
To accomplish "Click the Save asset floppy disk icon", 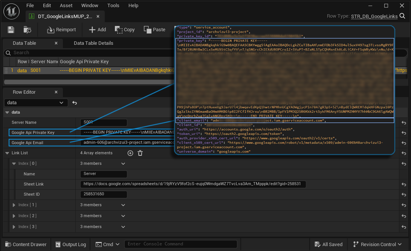I will pyautogui.click(x=11, y=30).
